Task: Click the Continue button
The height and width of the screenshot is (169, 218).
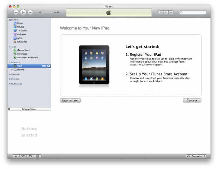Action: 192,100
